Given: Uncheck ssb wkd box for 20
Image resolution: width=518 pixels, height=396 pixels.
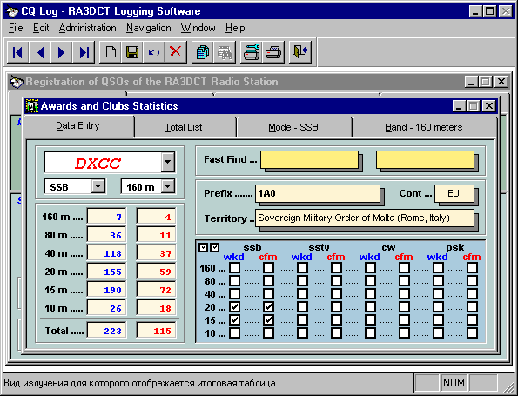Looking at the screenshot, I should pos(234,307).
